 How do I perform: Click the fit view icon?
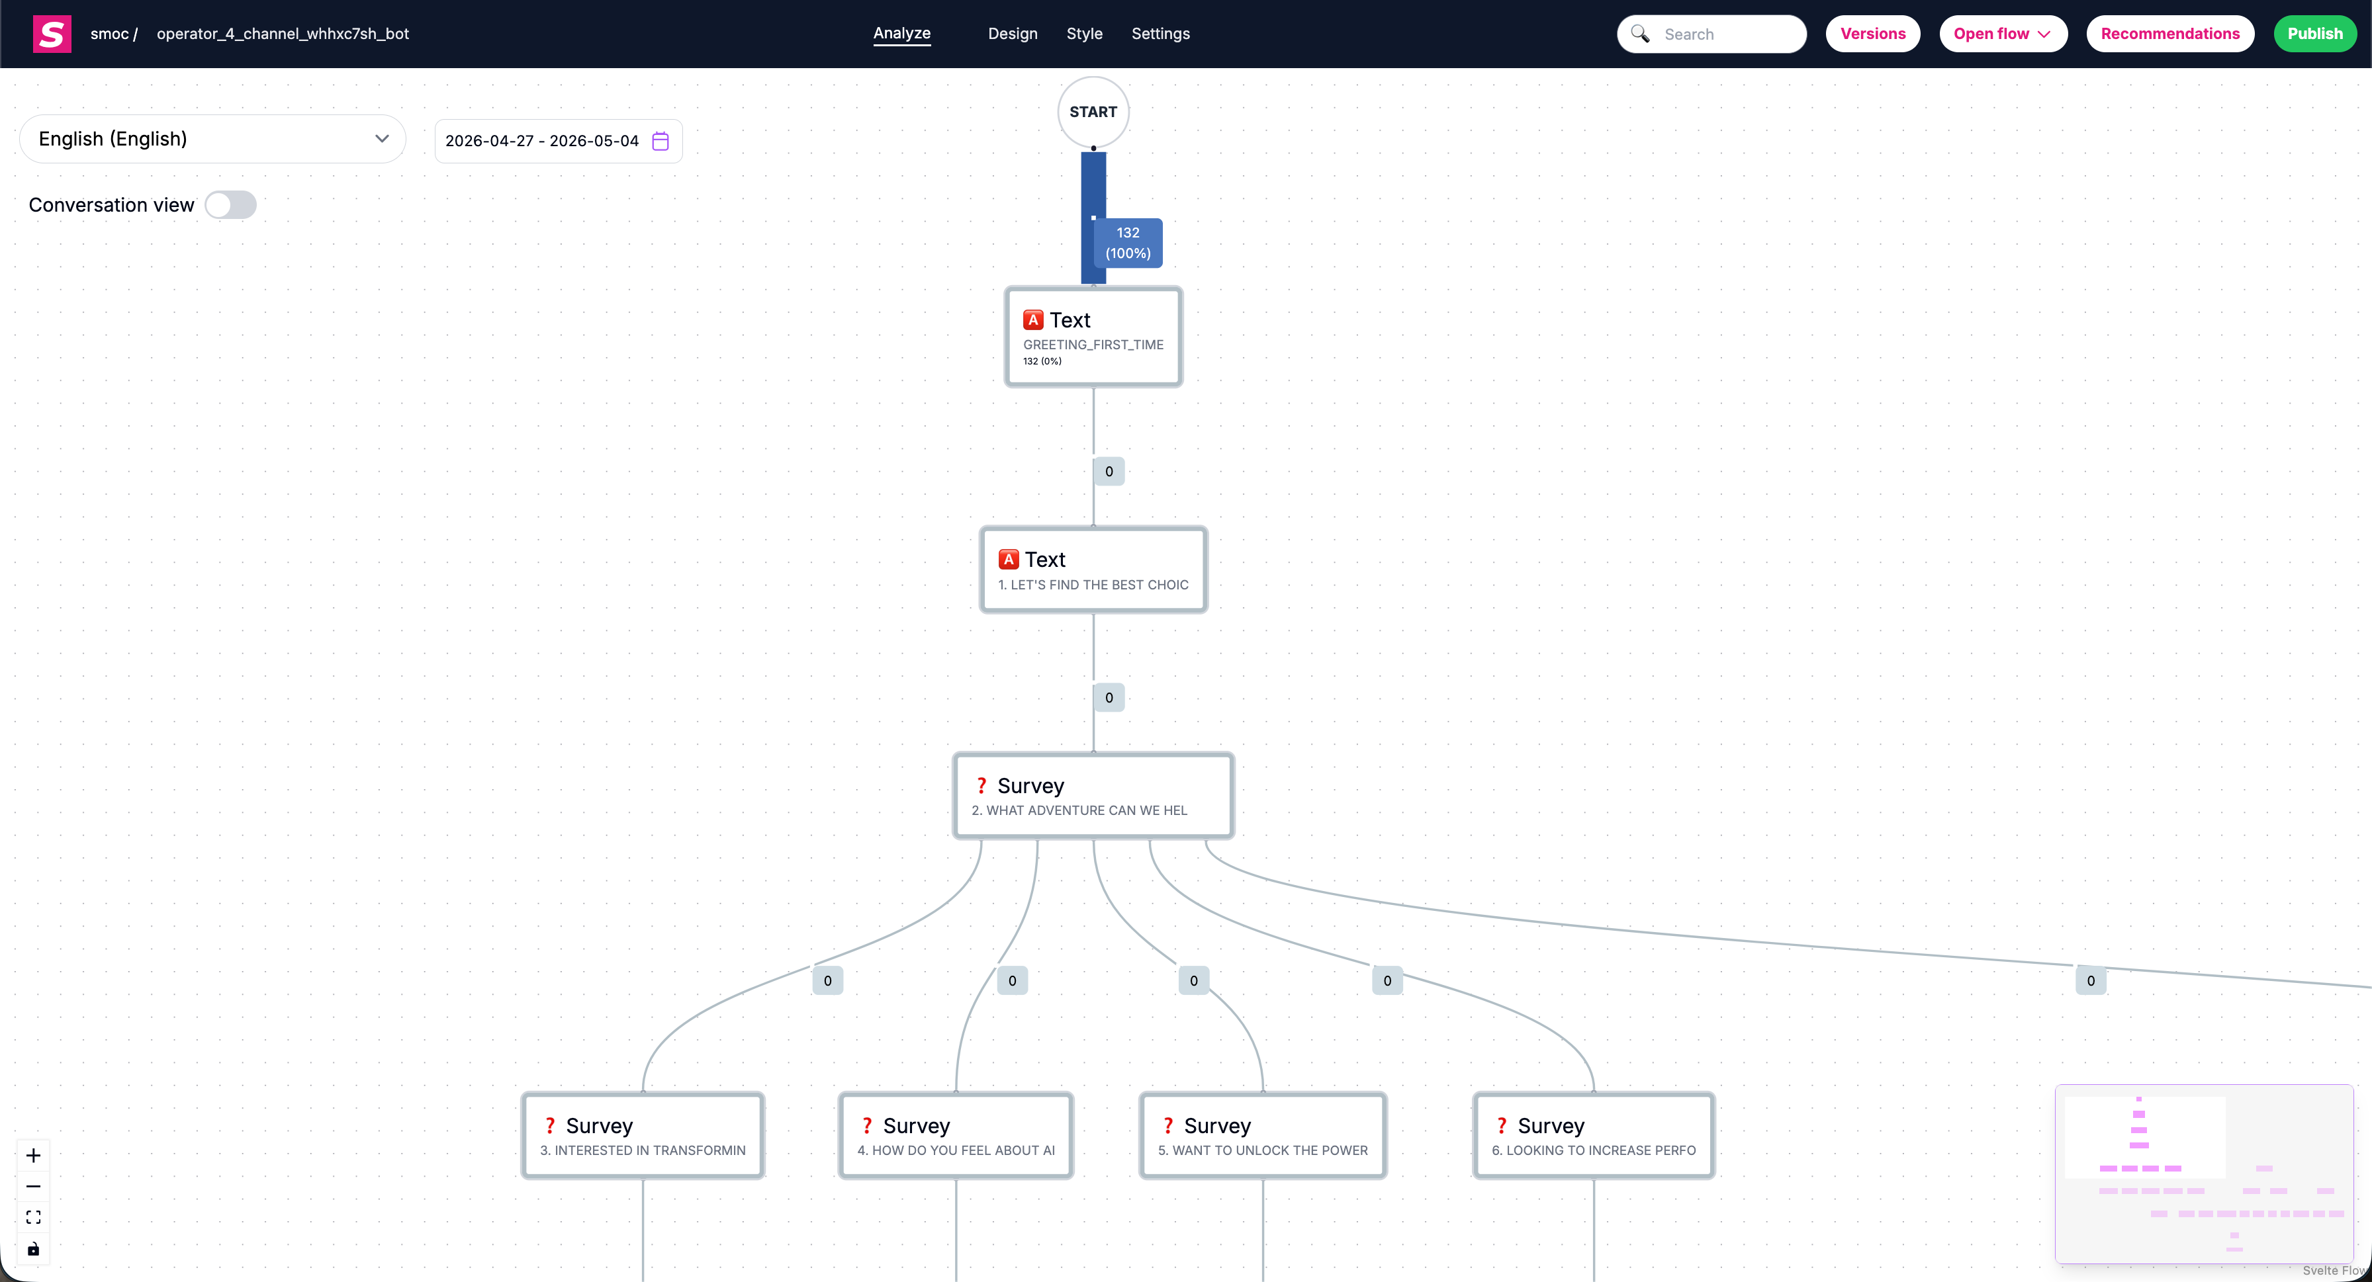click(33, 1218)
